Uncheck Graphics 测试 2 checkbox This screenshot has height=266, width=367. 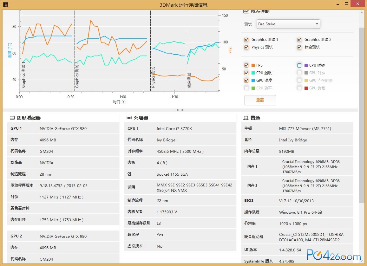click(299, 40)
